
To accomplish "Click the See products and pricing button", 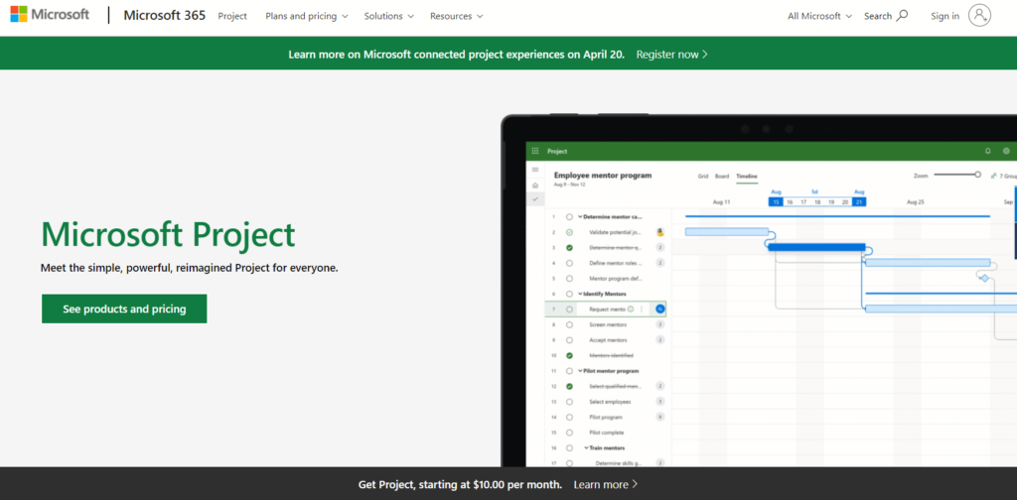I will 124,309.
